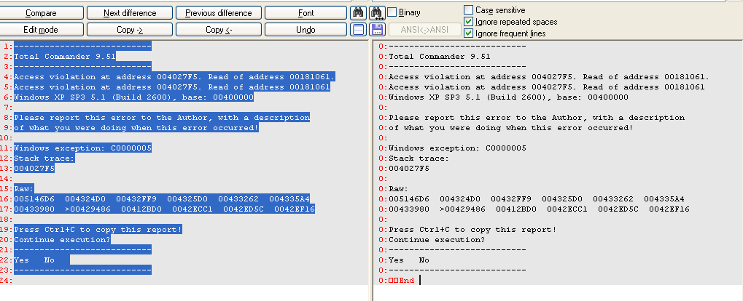Save changes with the floppy disk icon

[x=377, y=30]
